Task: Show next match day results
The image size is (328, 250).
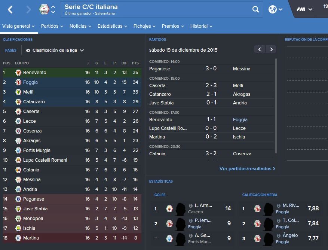Action: (x=271, y=49)
